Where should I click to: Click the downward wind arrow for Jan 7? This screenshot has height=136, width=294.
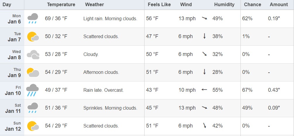204,36
